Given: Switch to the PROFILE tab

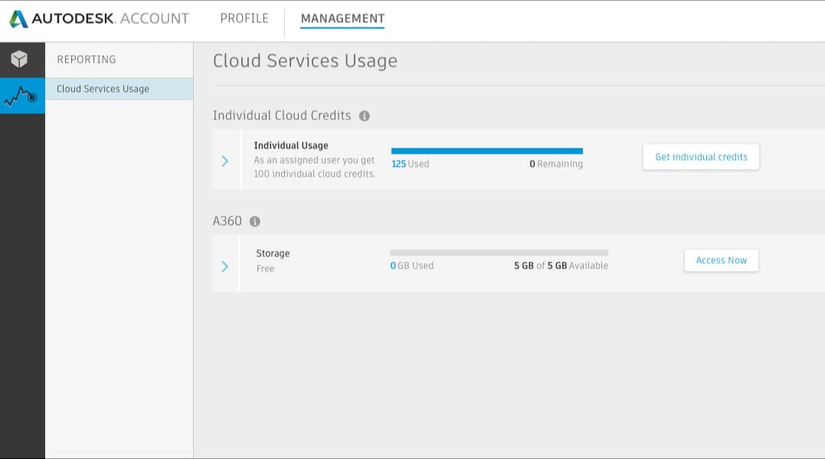Looking at the screenshot, I should pyautogui.click(x=244, y=18).
